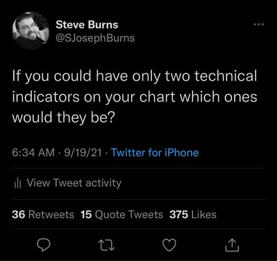View Tweet activity text link

tap(74, 183)
